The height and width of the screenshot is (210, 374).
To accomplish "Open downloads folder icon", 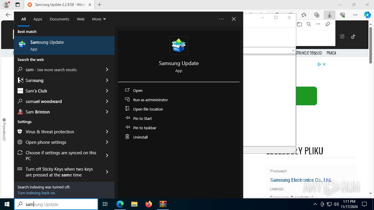I will click(x=299, y=24).
